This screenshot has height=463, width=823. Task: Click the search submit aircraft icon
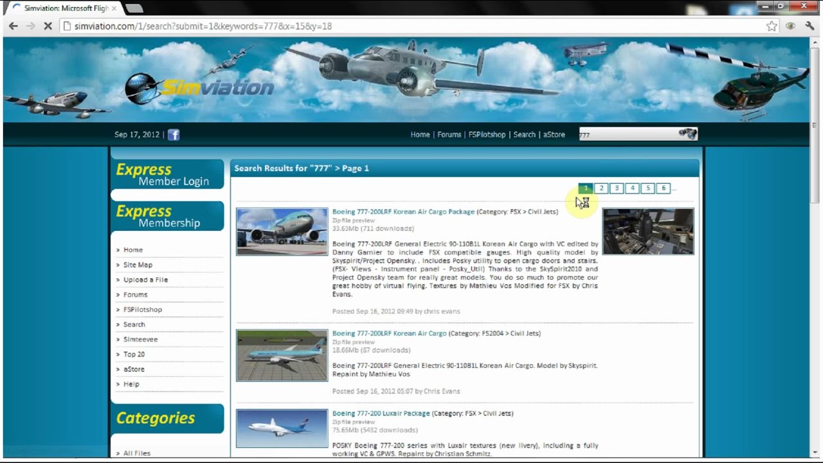687,133
